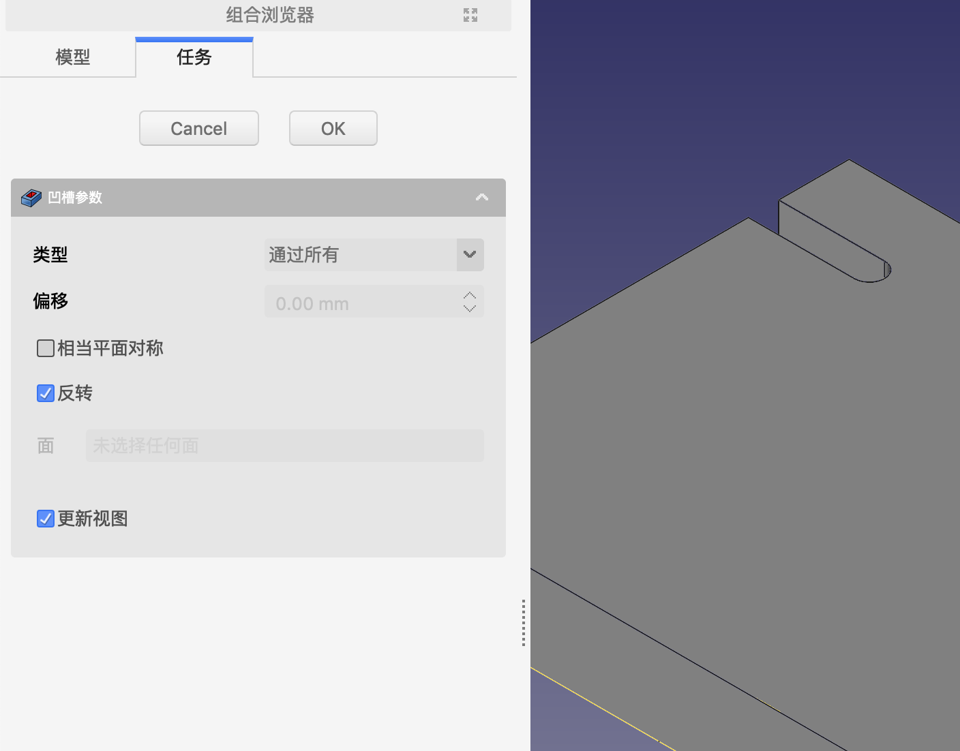Click the 组合浏览器 panel title bar
The image size is (960, 751).
(270, 15)
